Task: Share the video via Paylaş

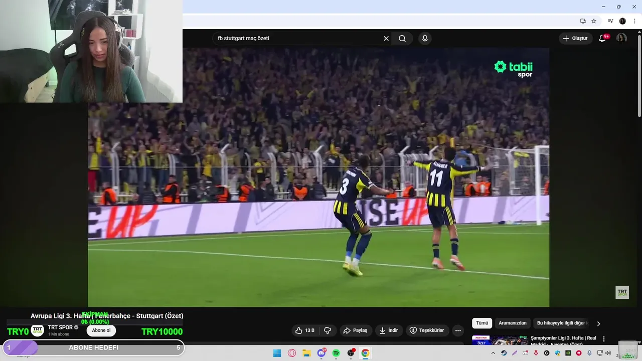Action: point(355,330)
